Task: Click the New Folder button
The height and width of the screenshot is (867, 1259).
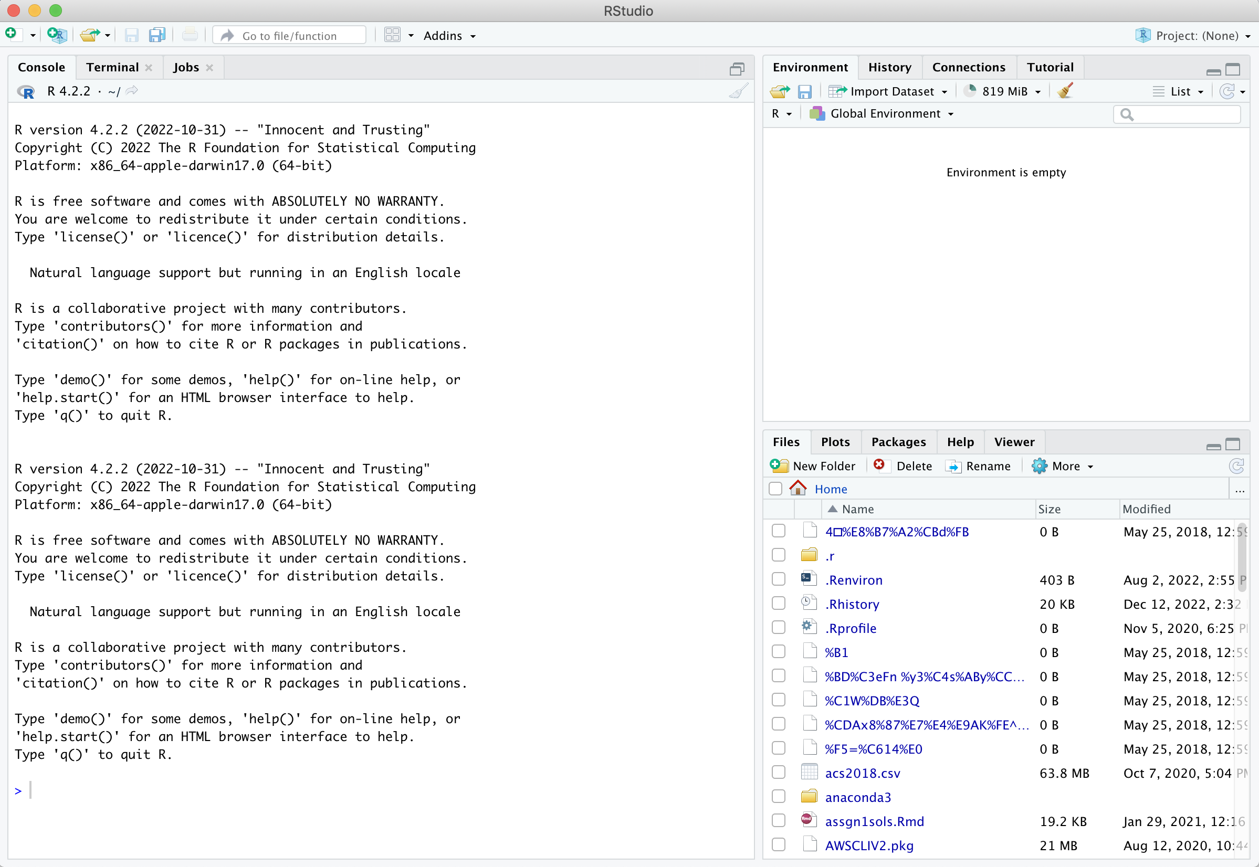Action: pos(813,466)
